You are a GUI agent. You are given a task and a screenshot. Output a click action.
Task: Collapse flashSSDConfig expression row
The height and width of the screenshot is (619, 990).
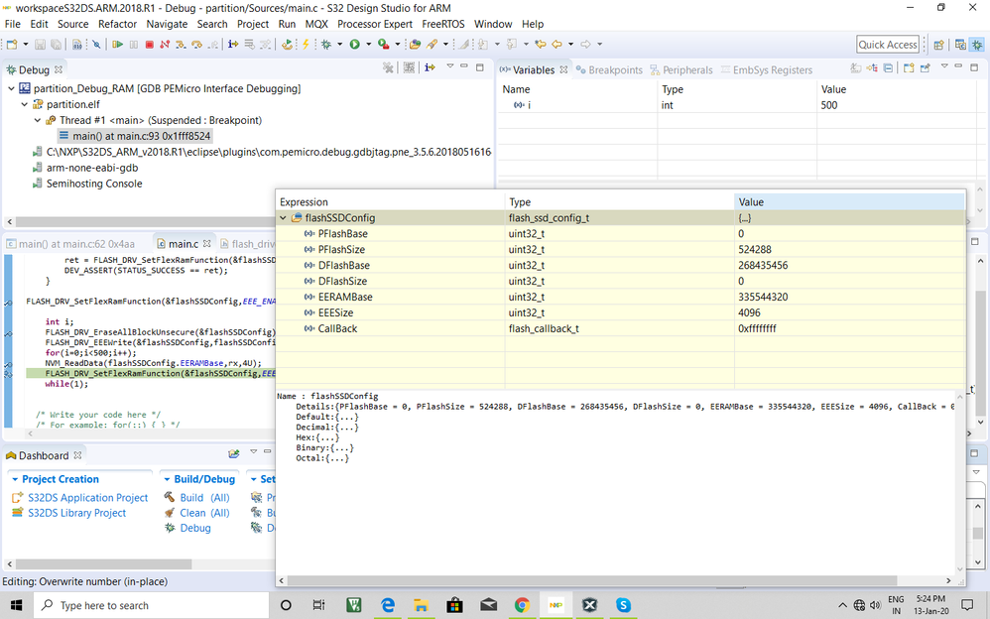click(x=283, y=218)
